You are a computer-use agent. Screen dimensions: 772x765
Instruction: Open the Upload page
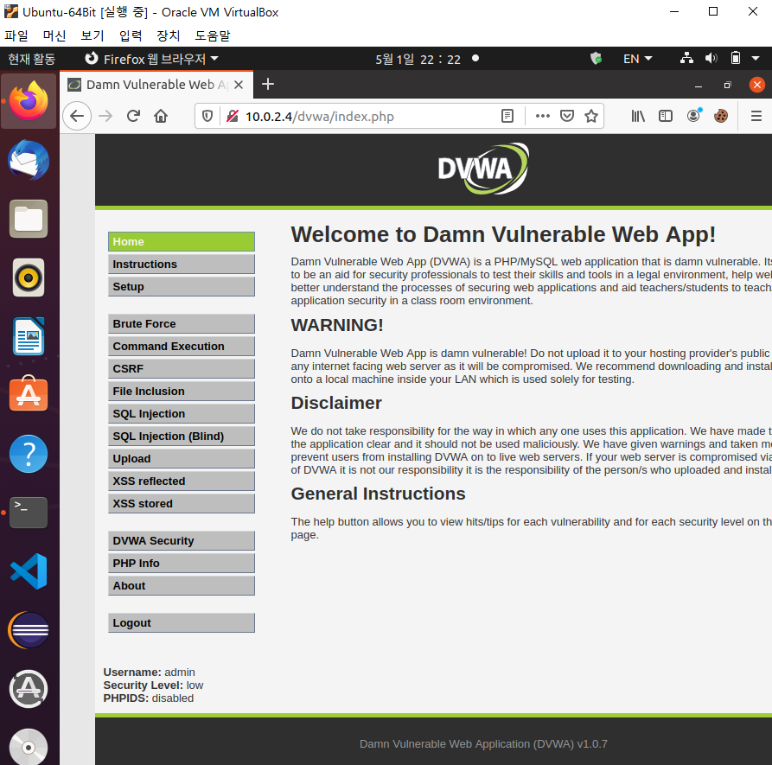point(182,459)
